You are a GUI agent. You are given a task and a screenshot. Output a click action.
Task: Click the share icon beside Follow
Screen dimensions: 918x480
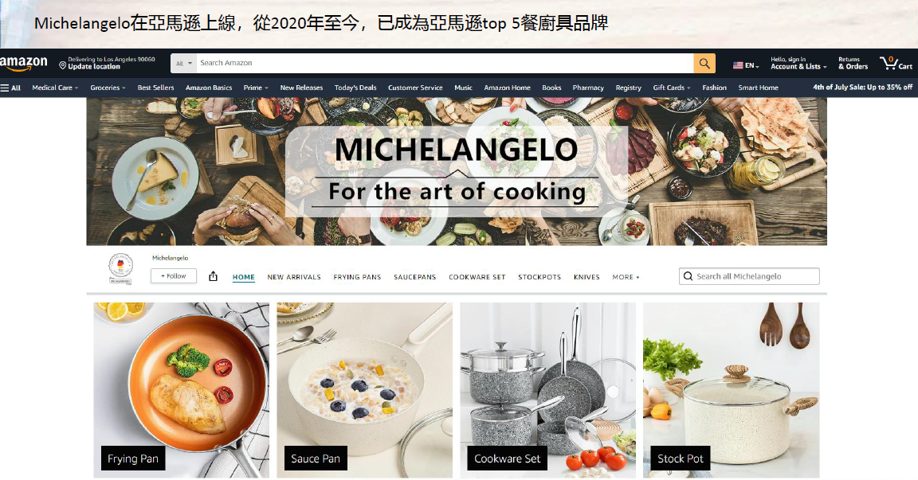[213, 276]
